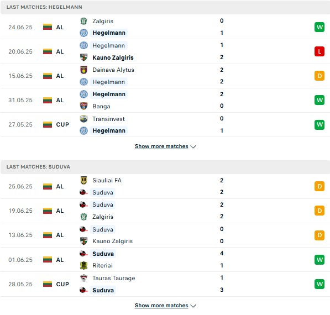330x315 pixels.
Task: Expand chevron next to Hegelmann Show more matches
Action: [193, 146]
